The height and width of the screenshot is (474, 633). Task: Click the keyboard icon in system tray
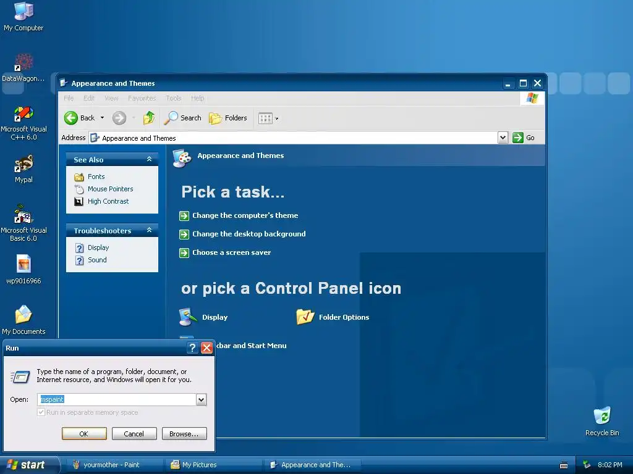click(x=564, y=465)
